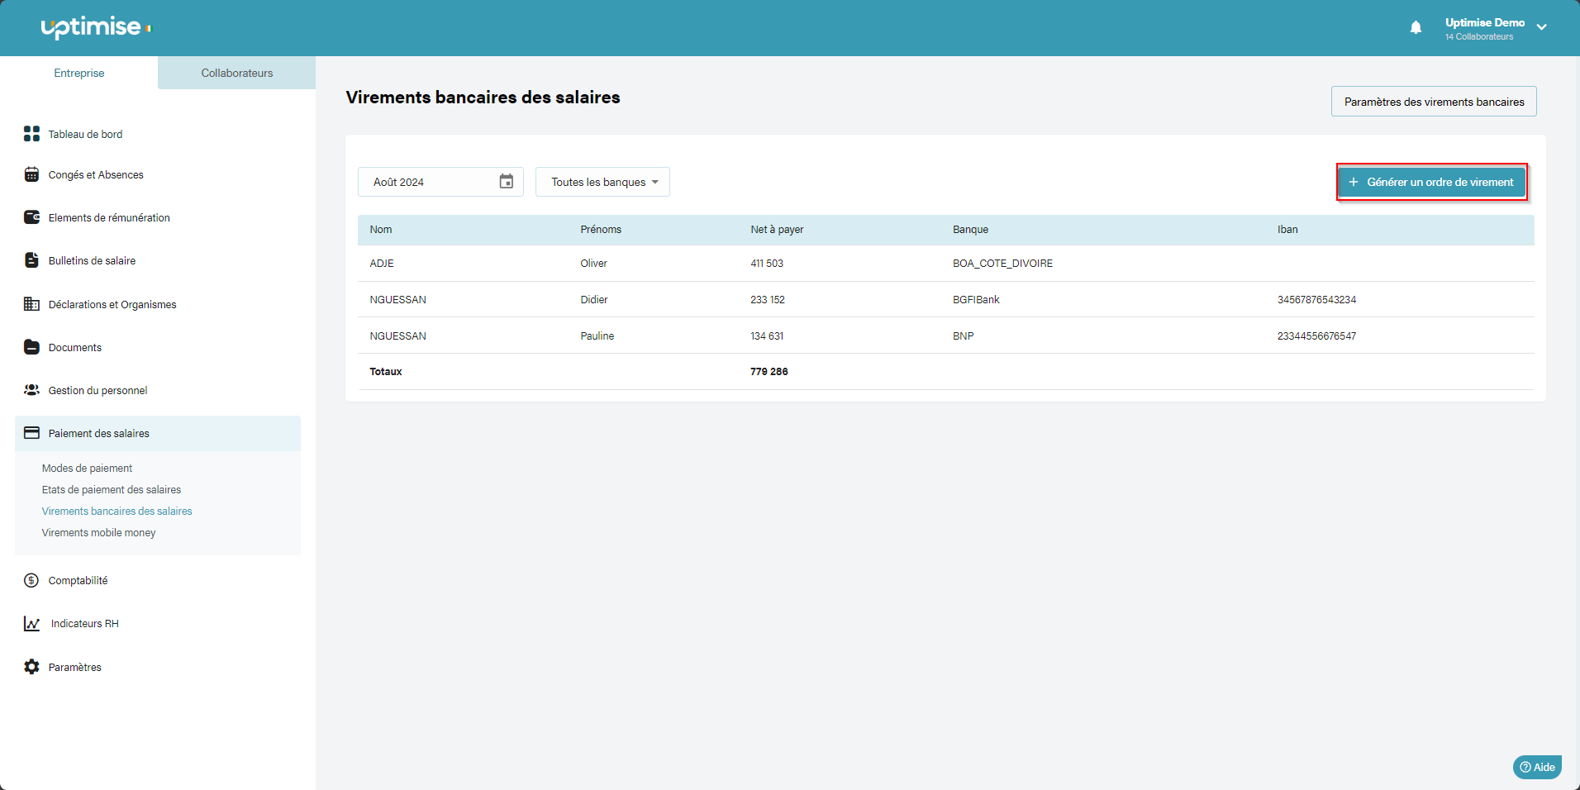Click the Congés et Absences calendar icon
The height and width of the screenshot is (790, 1580).
point(31,174)
